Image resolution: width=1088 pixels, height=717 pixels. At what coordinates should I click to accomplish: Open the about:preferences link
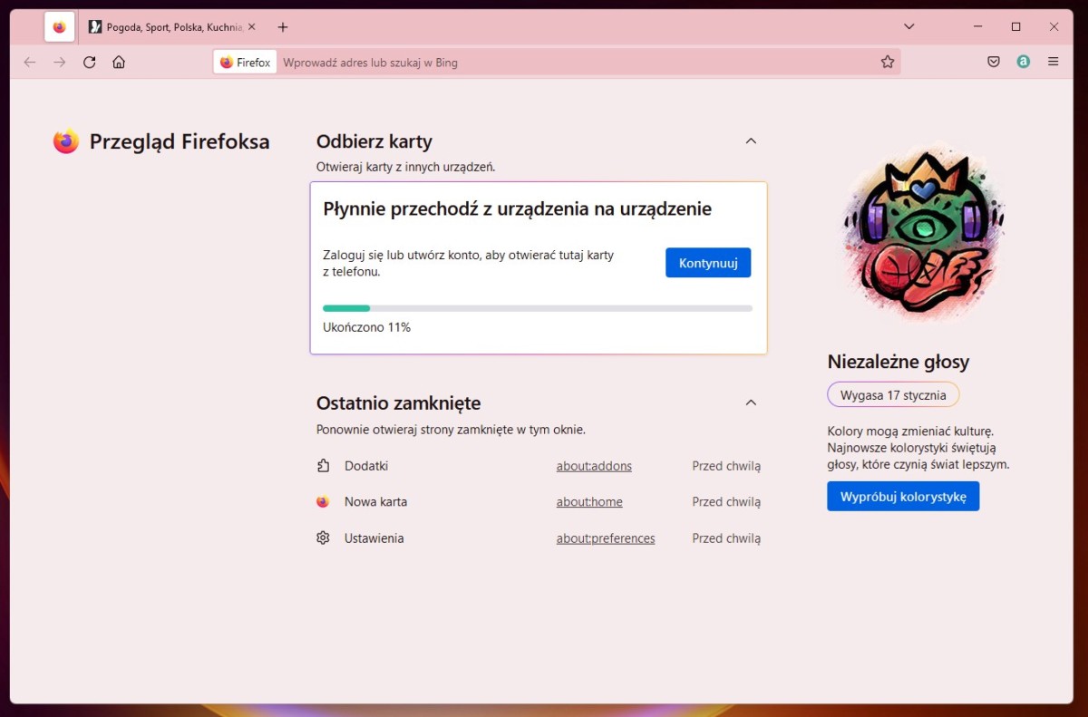[x=606, y=538]
